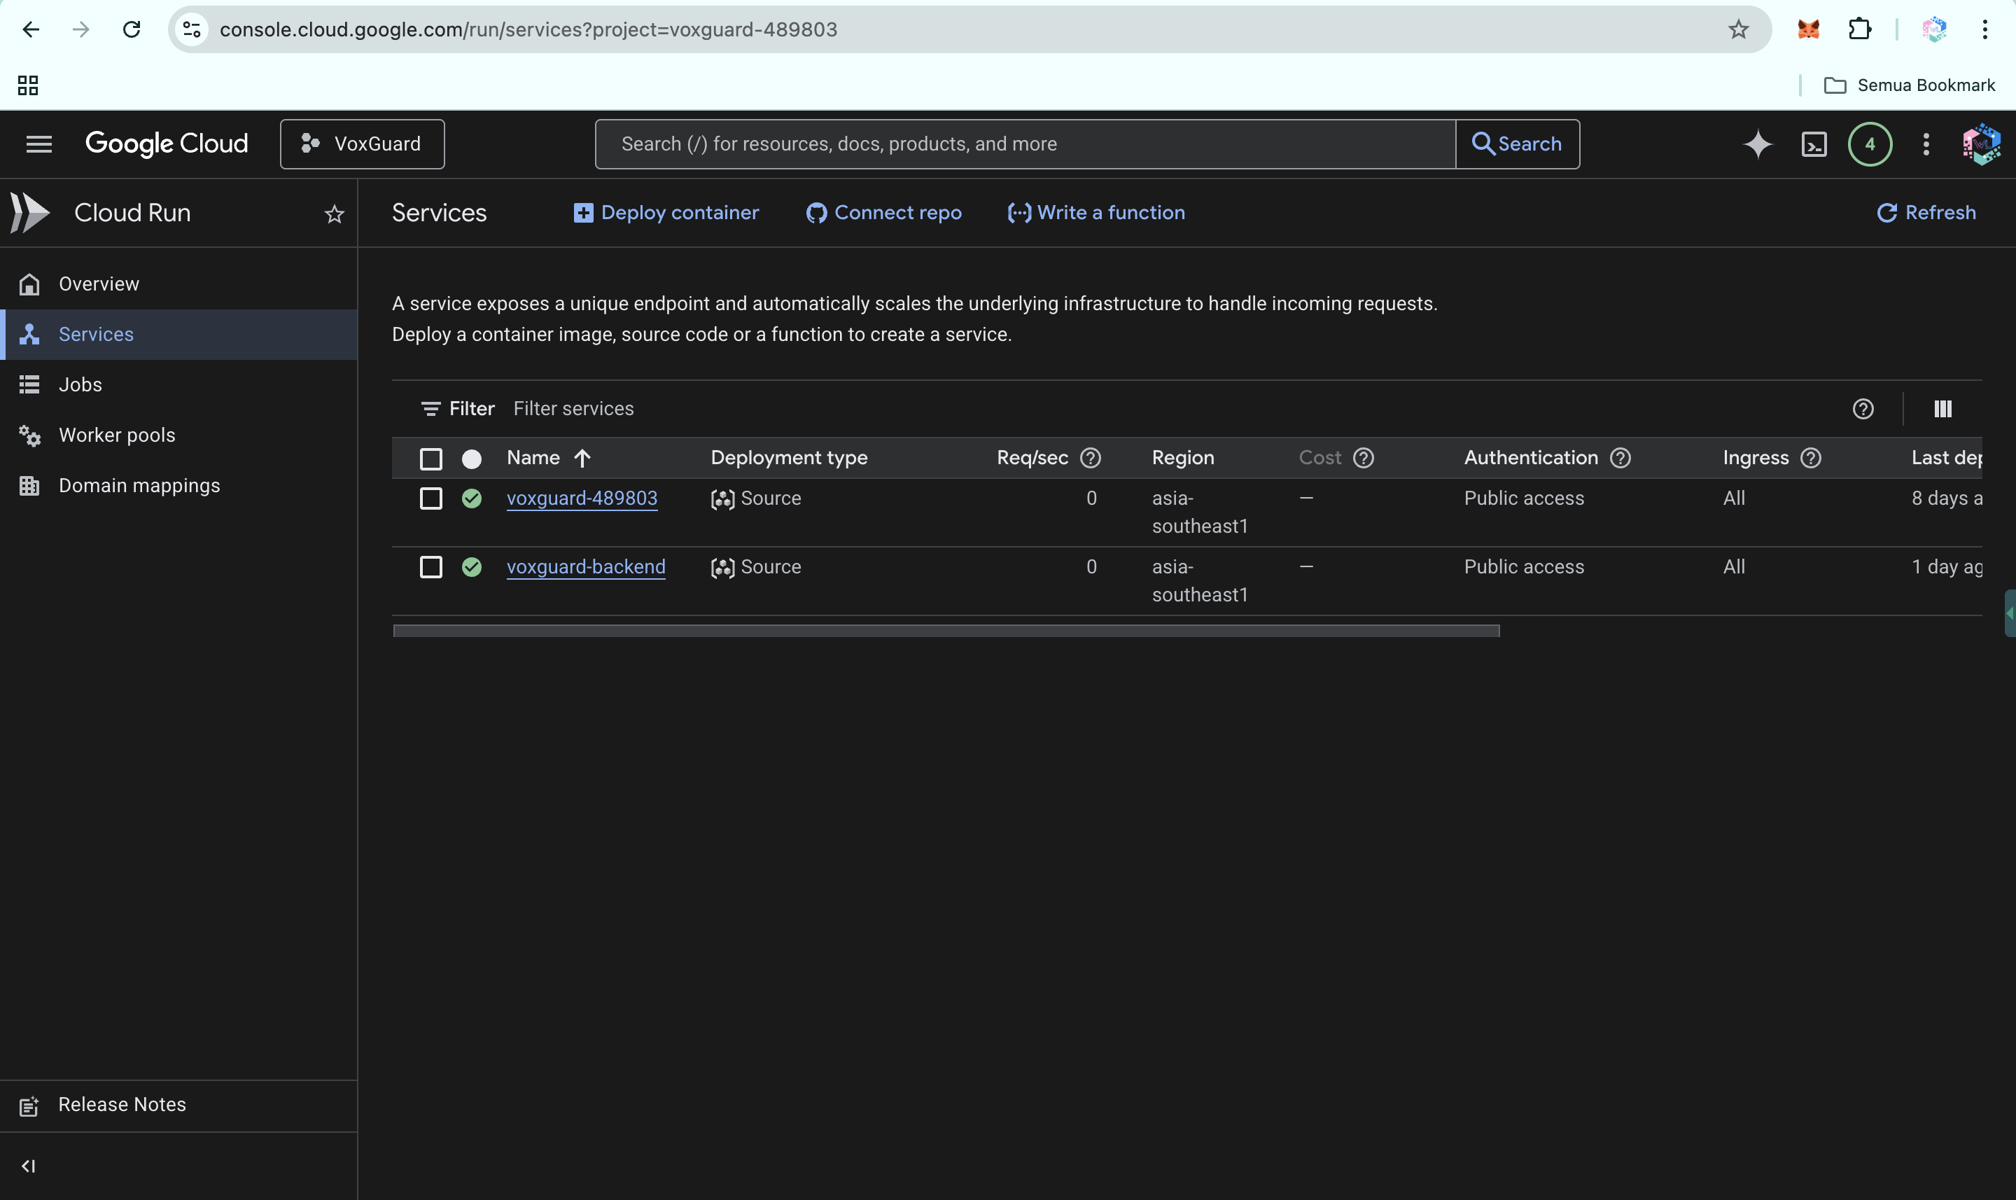Open notifications badge showing 4

1870,144
